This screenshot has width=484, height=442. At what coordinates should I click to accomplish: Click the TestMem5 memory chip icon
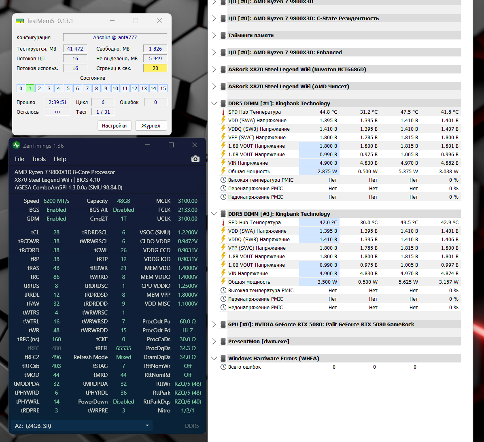tap(20, 21)
